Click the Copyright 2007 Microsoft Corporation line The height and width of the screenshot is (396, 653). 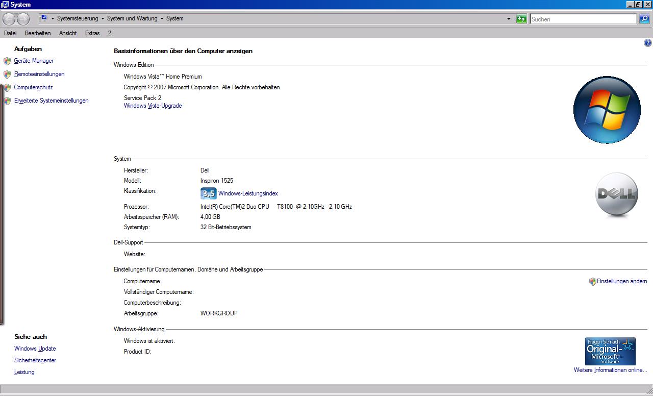click(203, 87)
